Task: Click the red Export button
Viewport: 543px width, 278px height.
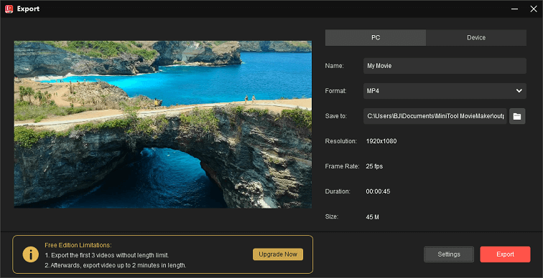Action: 505,254
